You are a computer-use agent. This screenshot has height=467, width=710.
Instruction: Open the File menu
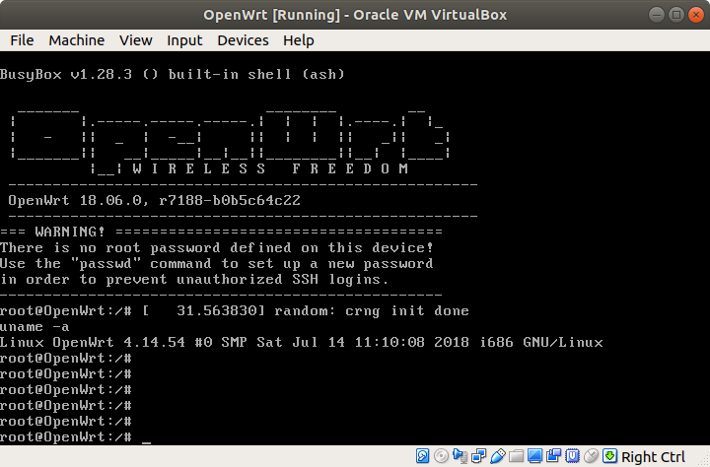(x=22, y=40)
